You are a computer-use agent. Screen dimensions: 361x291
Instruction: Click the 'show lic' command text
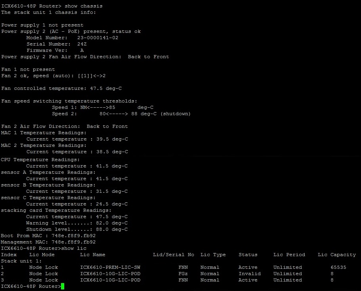[x=74, y=249]
